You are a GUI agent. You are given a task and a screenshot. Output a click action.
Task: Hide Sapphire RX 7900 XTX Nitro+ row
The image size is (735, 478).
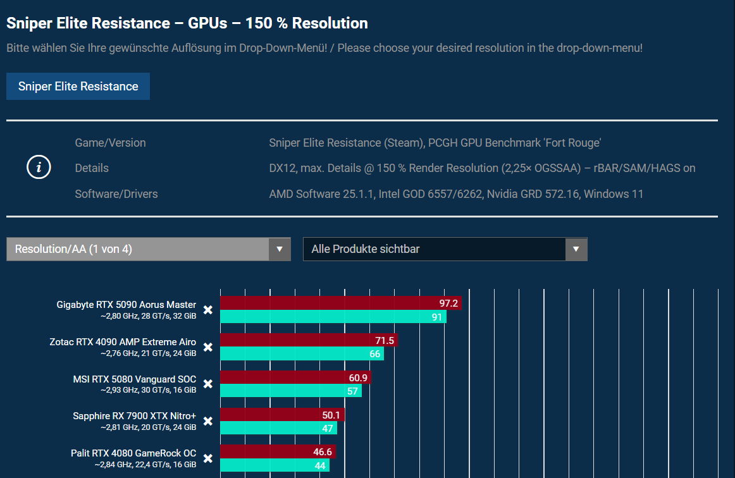coord(208,421)
